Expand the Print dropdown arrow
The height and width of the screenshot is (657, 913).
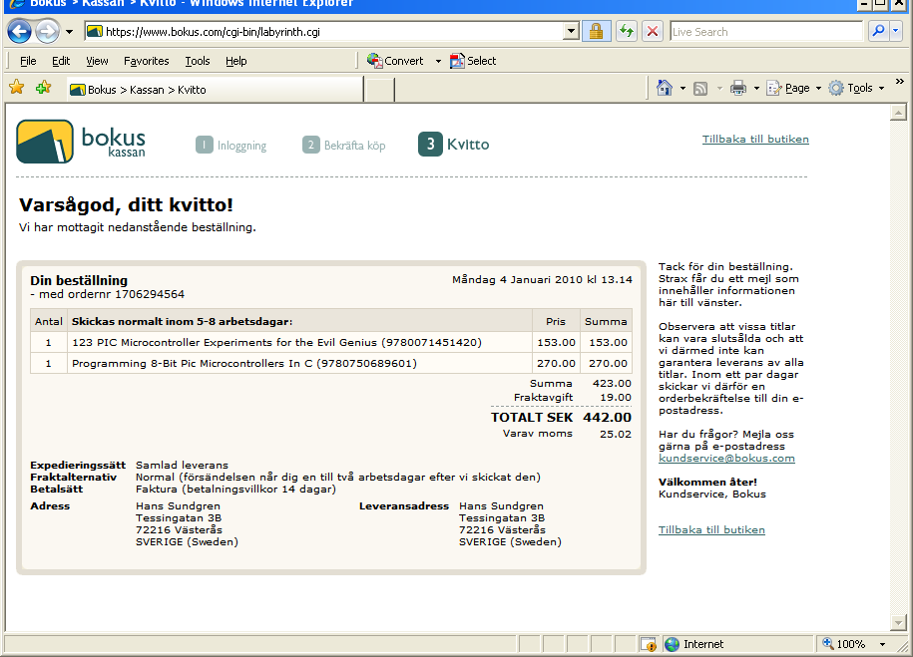click(x=756, y=89)
